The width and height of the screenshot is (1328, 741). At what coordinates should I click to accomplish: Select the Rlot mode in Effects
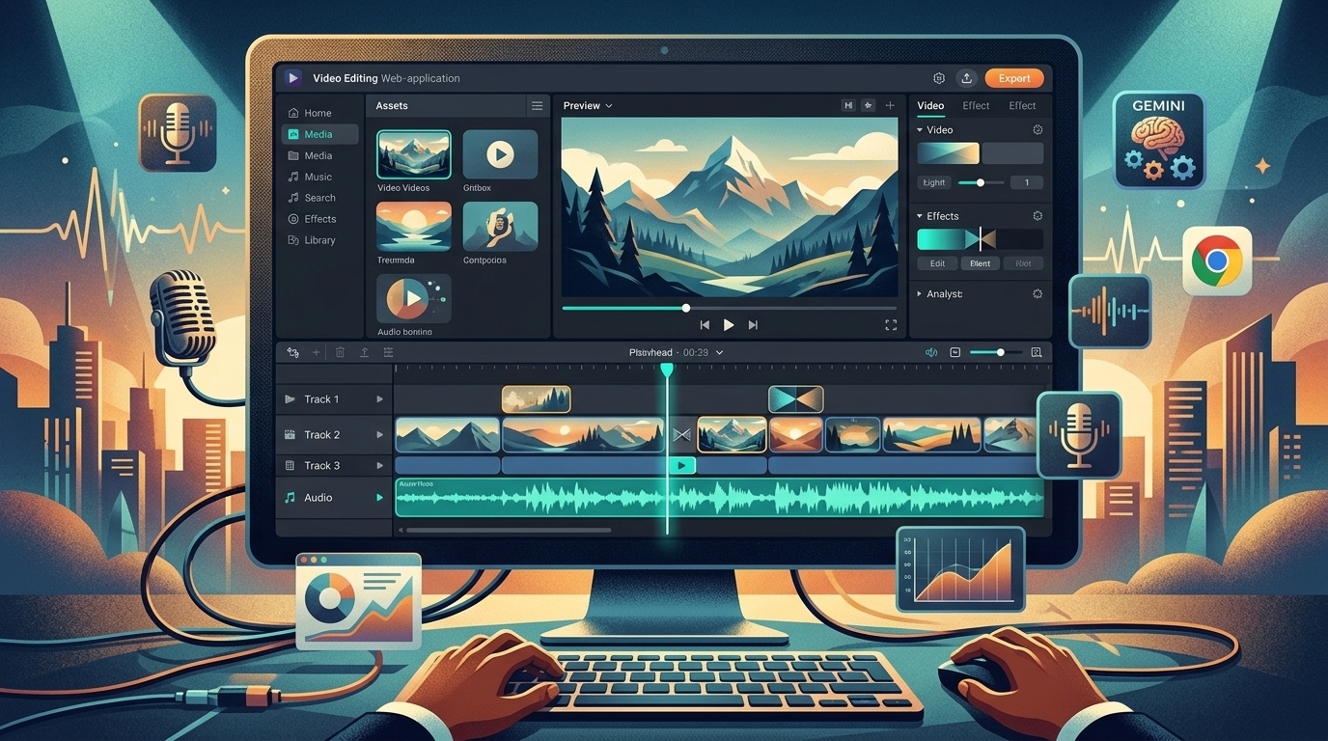coord(1023,263)
